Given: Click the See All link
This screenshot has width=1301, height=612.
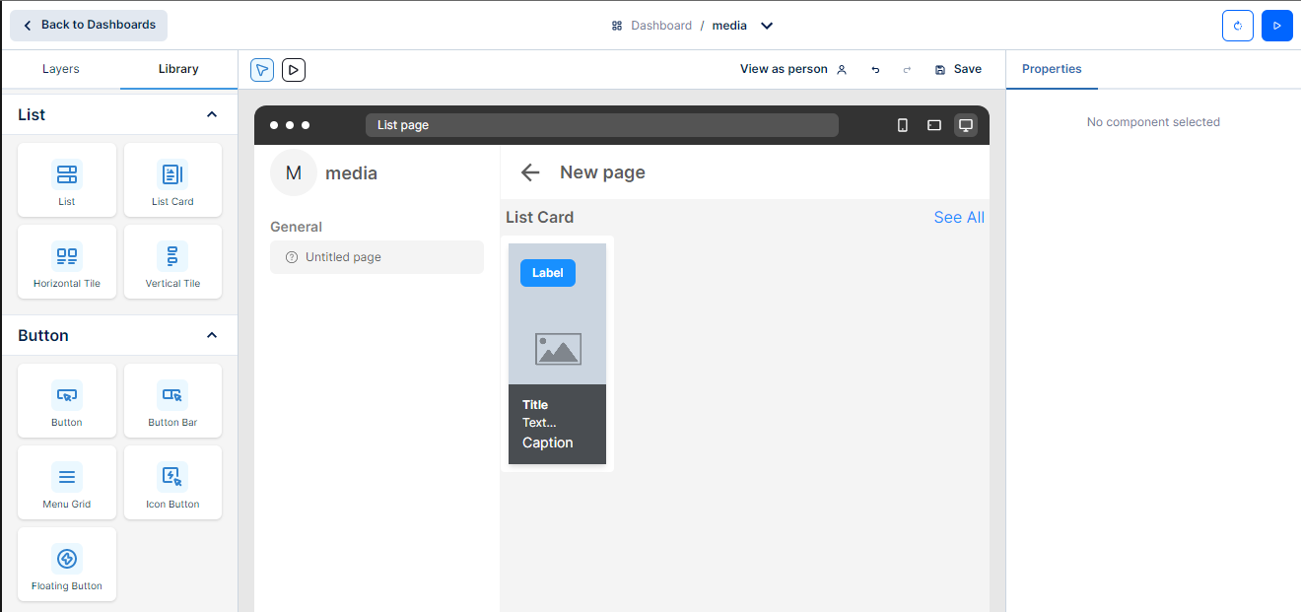Looking at the screenshot, I should point(958,218).
